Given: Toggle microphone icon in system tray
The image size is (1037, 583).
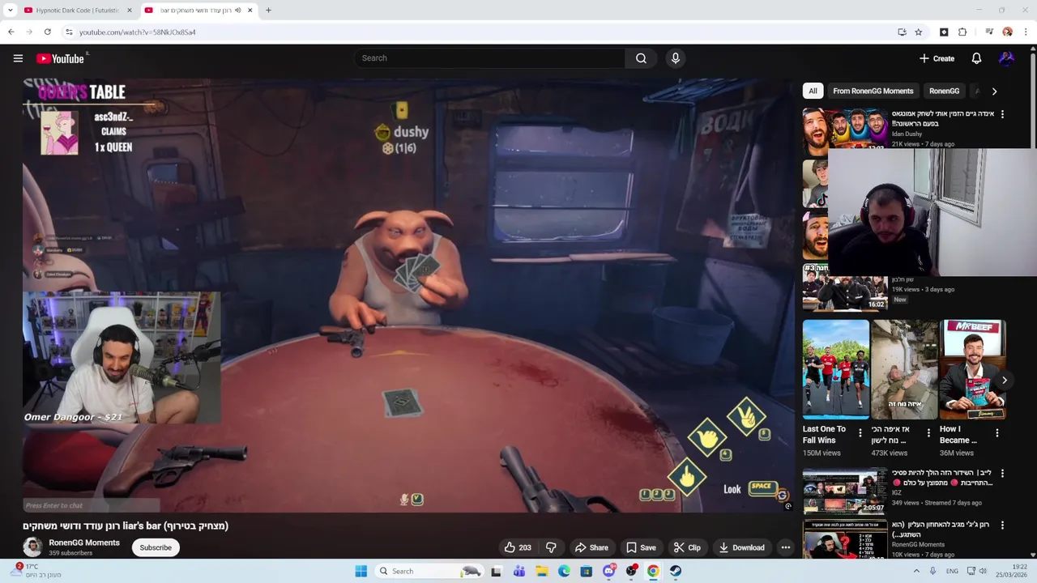Looking at the screenshot, I should point(933,571).
